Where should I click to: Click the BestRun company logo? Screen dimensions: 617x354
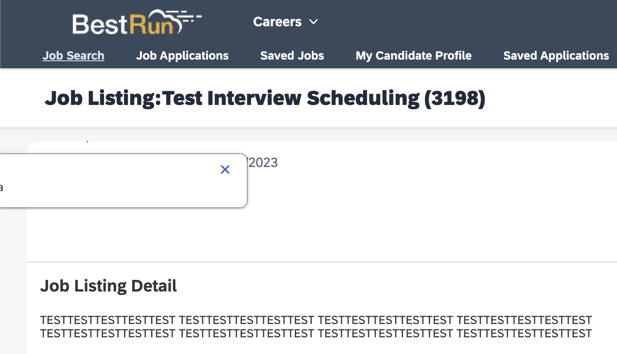click(x=137, y=22)
